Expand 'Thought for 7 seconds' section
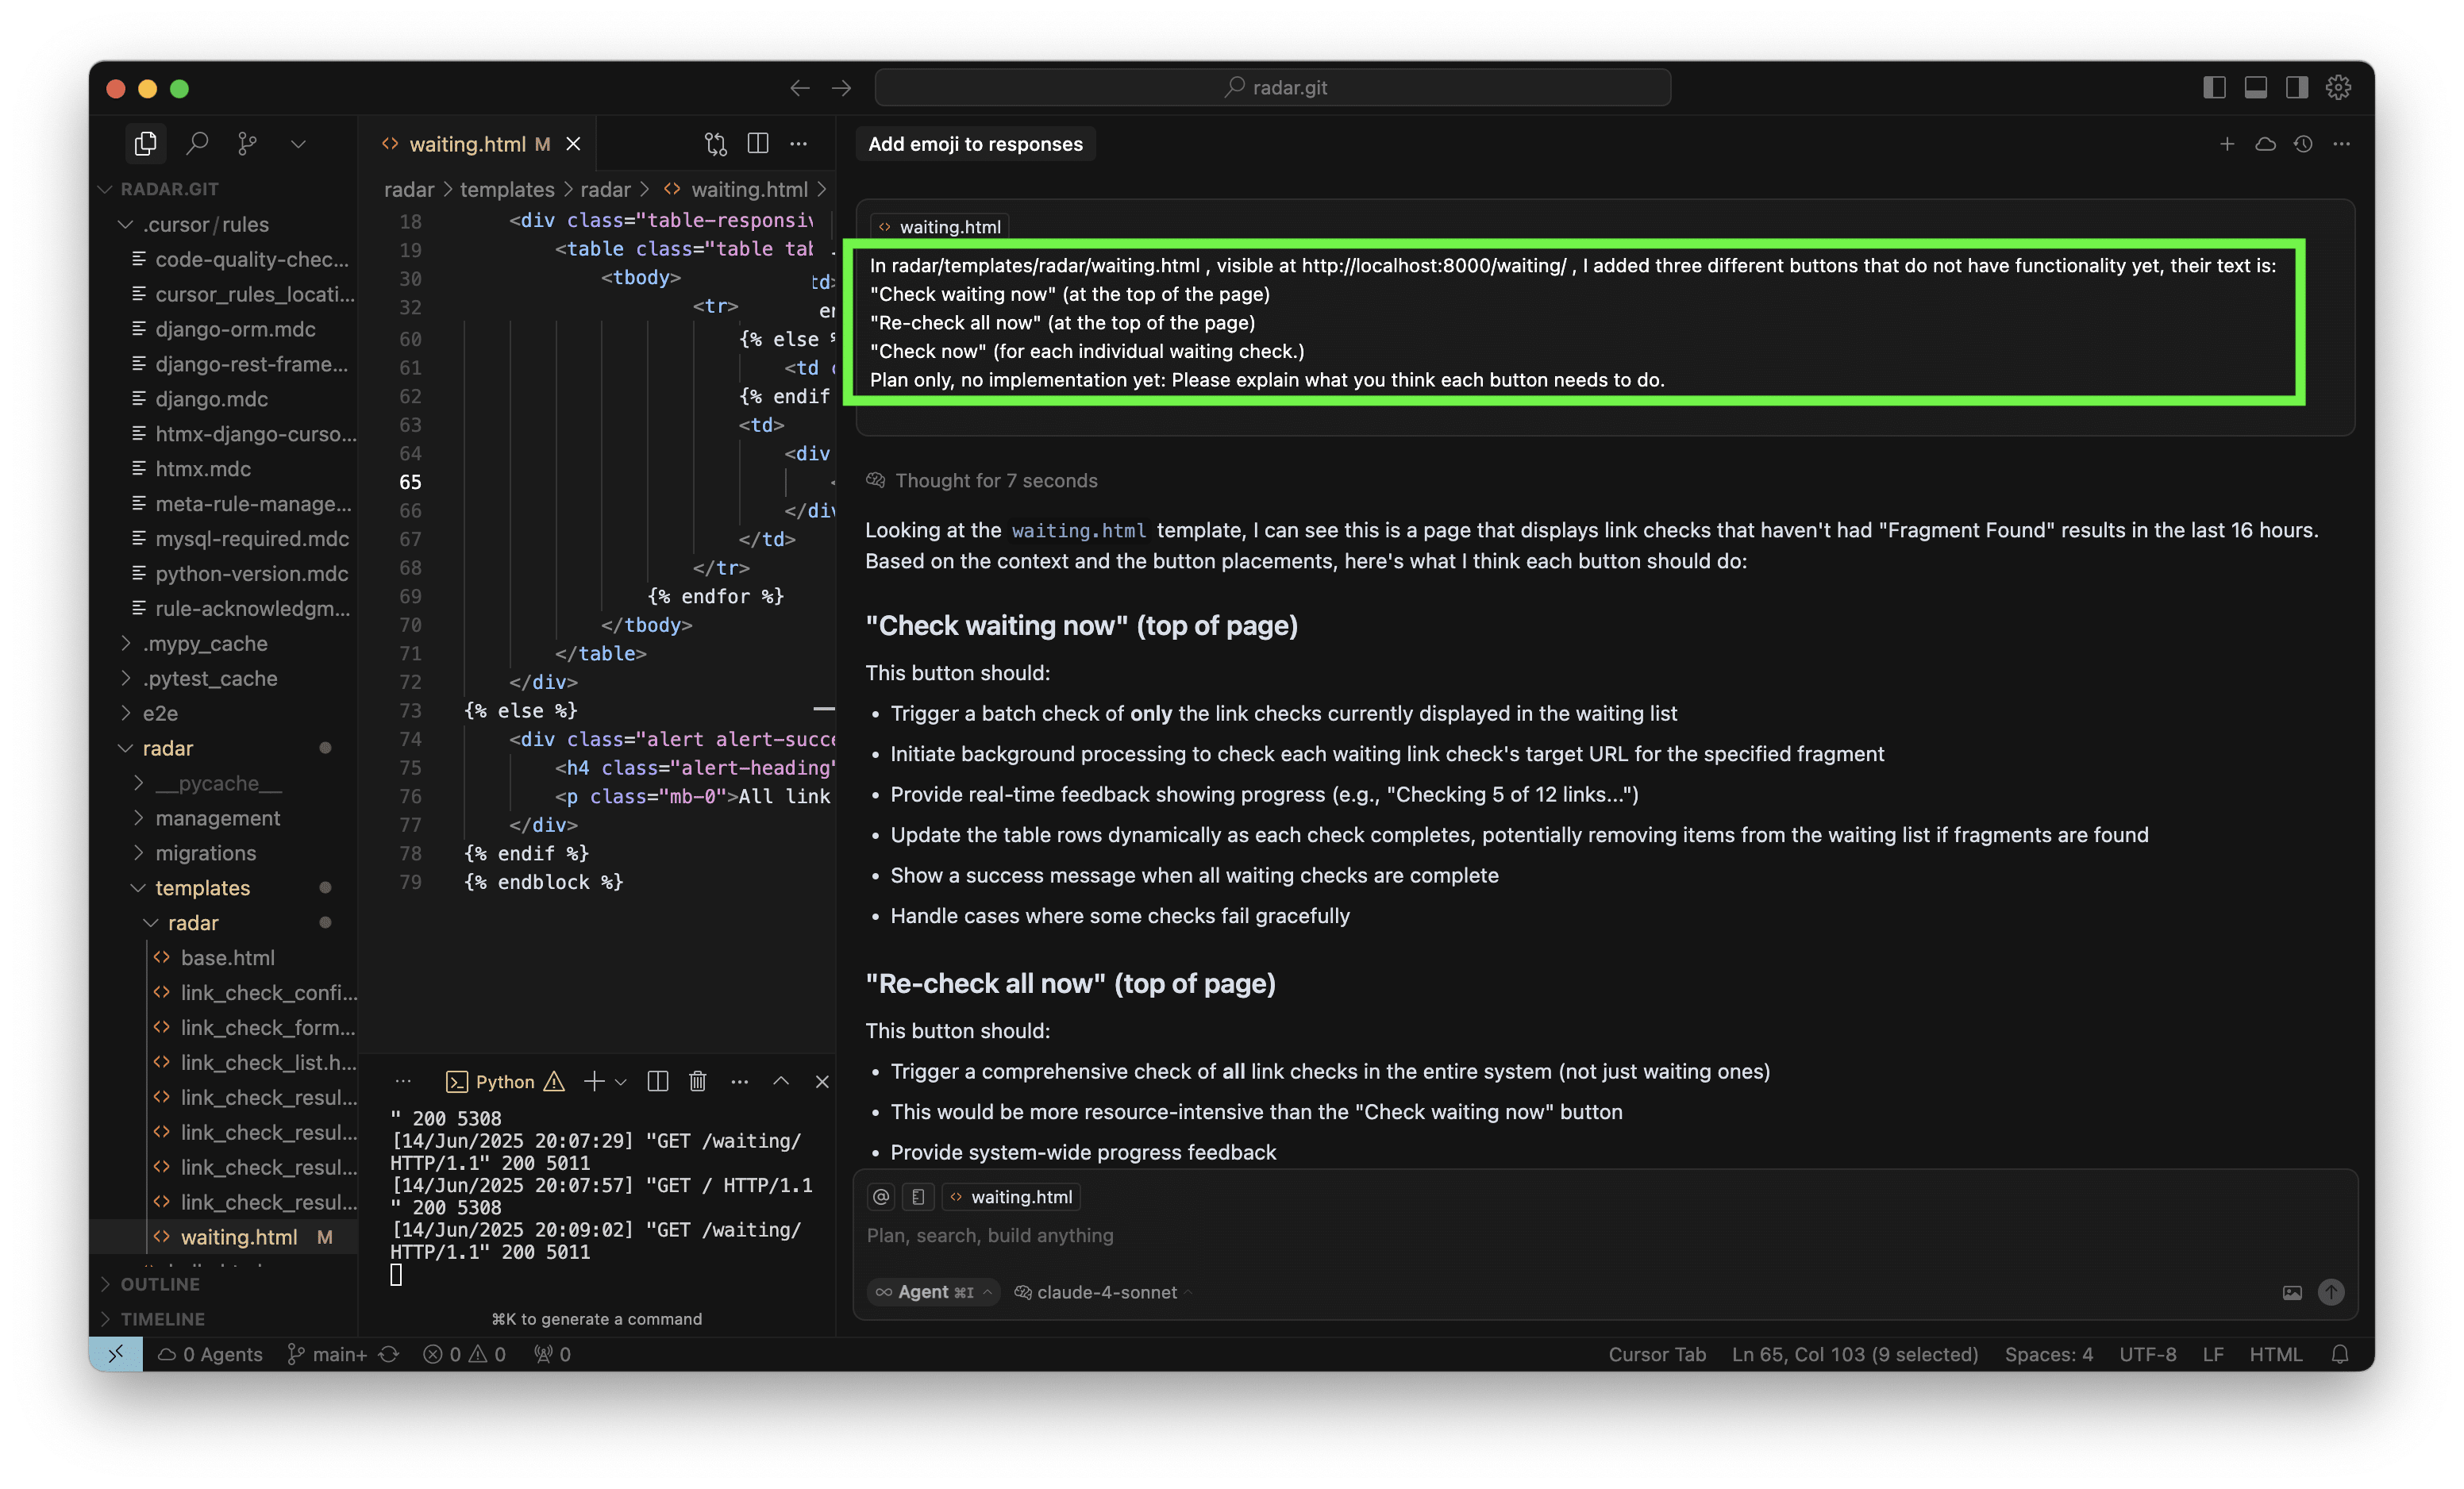 995,480
